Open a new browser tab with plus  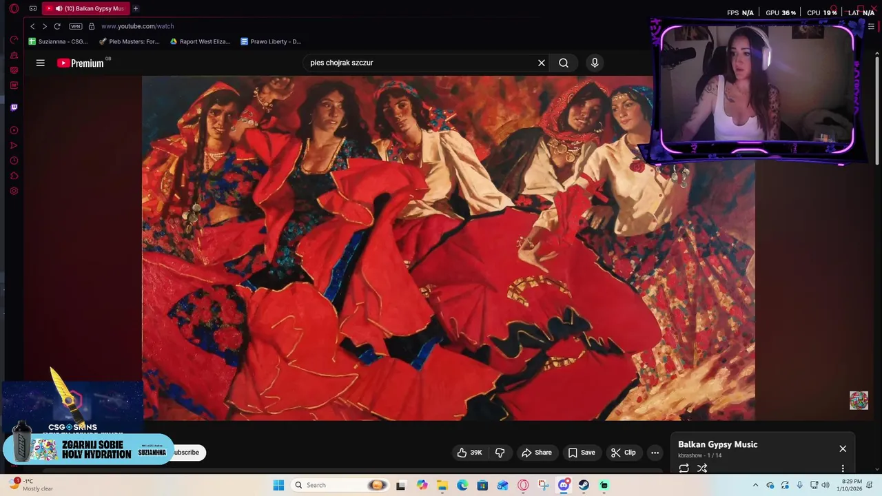[x=136, y=9]
